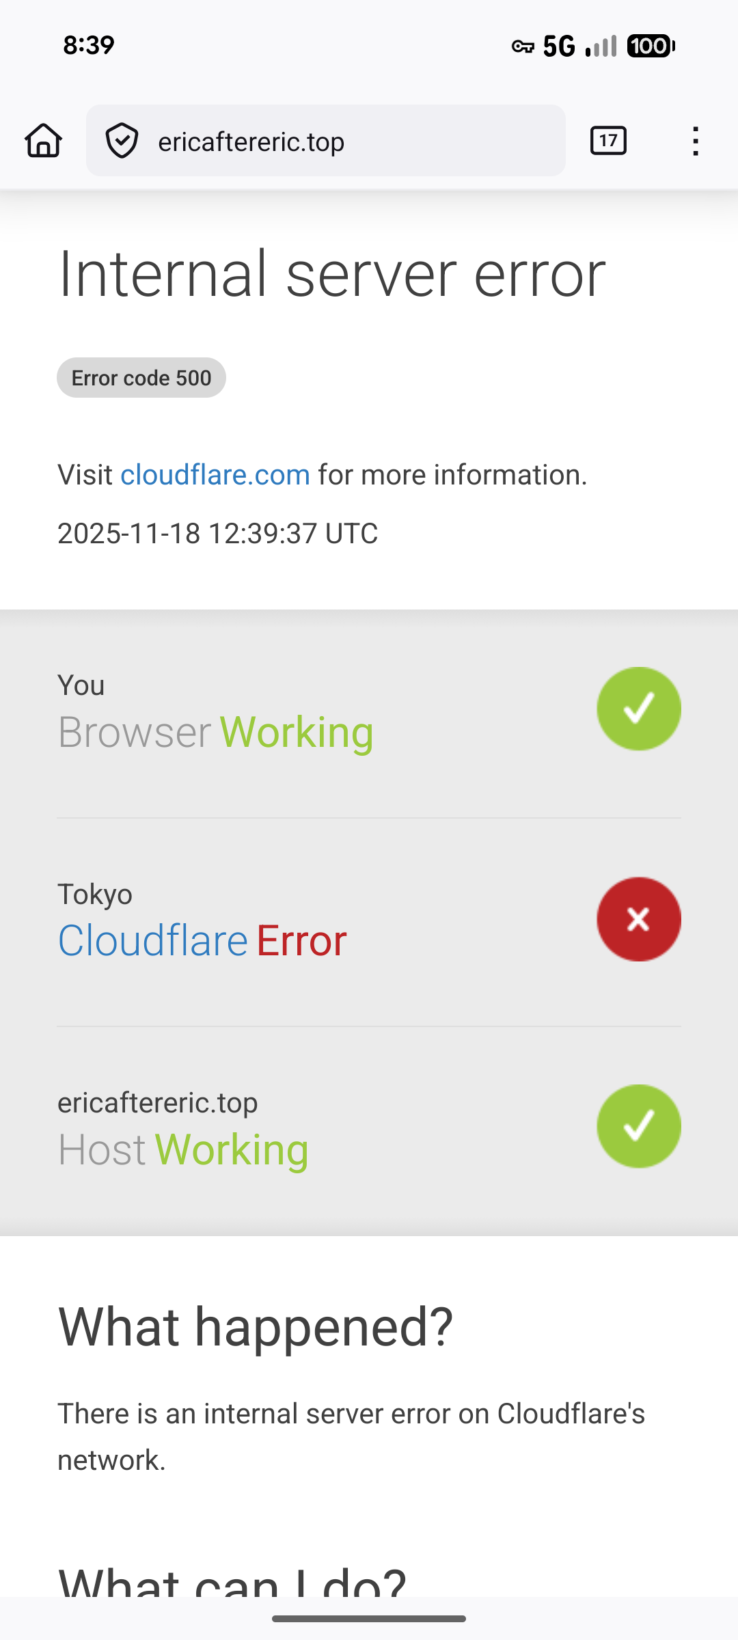Tap the green Host Working checkmark
Viewport: 738px width, 1640px height.
(x=639, y=1126)
